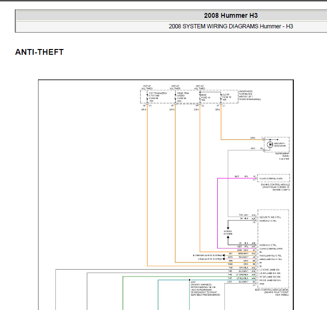Click the J047 splice description note
327x310 pixels.
point(205,288)
